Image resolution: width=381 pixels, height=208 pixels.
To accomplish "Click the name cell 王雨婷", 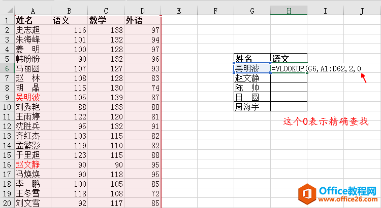I will click(33, 116).
